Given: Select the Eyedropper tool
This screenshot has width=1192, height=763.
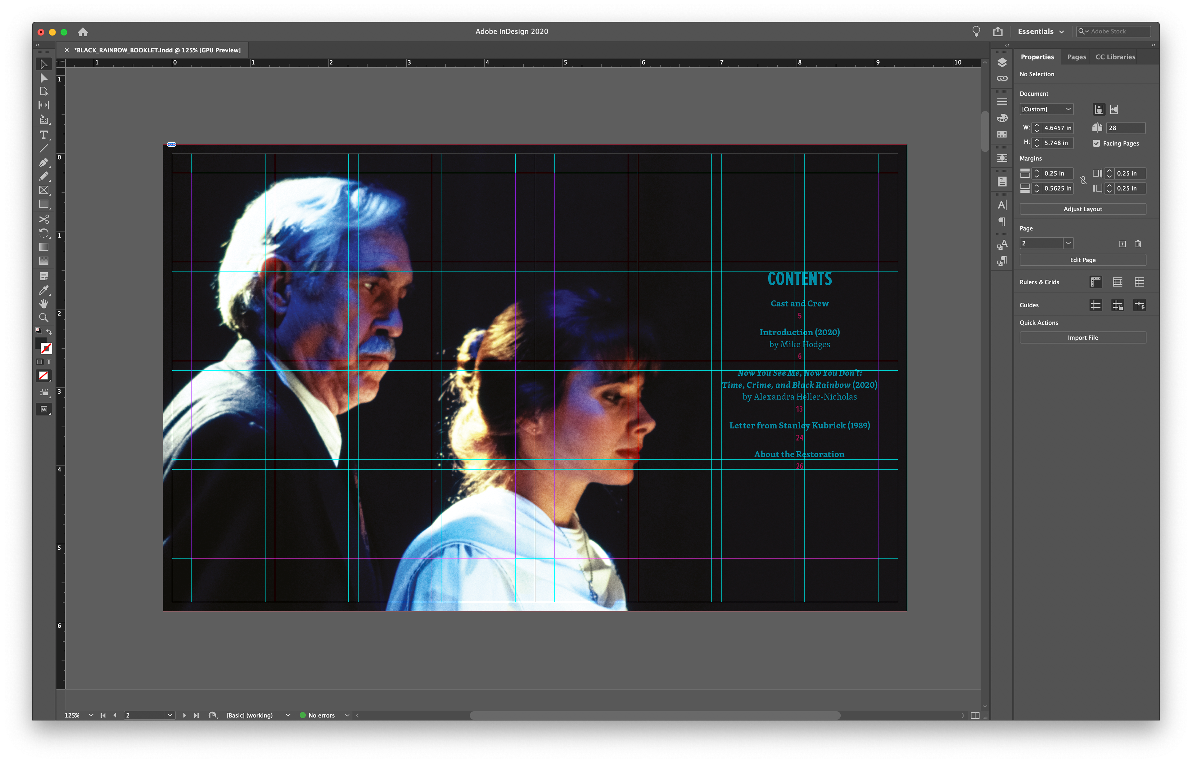Looking at the screenshot, I should coord(44,290).
